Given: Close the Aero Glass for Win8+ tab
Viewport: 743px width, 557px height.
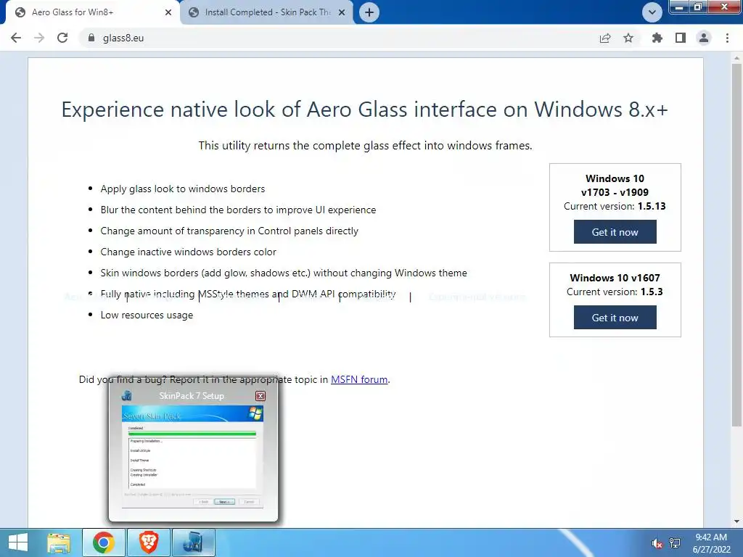Looking at the screenshot, I should pos(168,12).
